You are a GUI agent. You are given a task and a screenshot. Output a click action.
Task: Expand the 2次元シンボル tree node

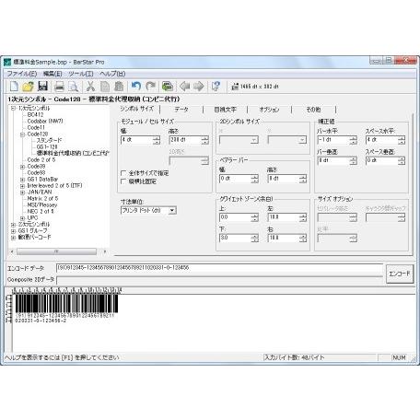(13, 225)
